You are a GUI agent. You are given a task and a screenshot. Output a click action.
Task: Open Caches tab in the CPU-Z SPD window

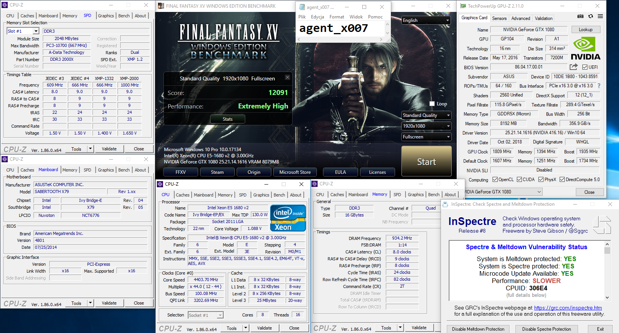[27, 16]
